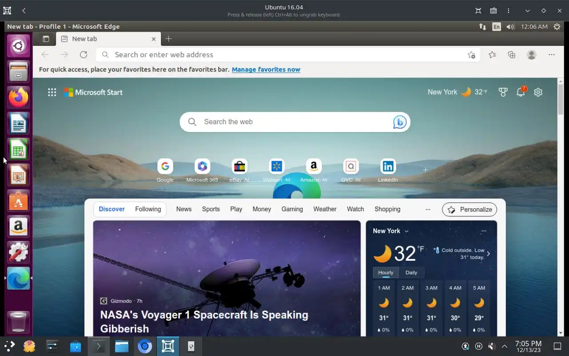Screen dimensions: 569x356
Task: Click the Microsoft Start logo
Action: click(93, 92)
